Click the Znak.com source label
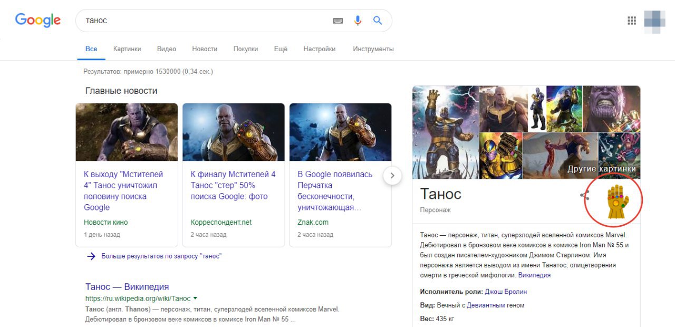 [x=313, y=223]
